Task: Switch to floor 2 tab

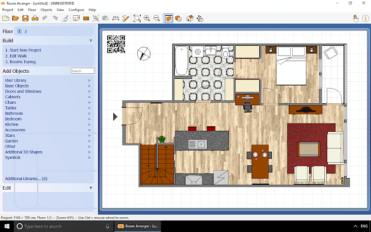Action: pyautogui.click(x=25, y=31)
